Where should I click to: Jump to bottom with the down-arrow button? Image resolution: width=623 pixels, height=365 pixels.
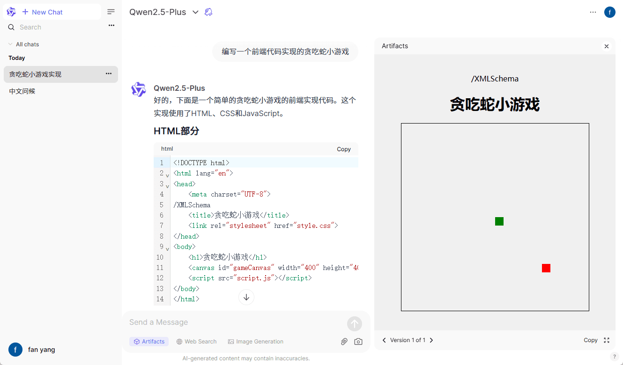pos(246,297)
